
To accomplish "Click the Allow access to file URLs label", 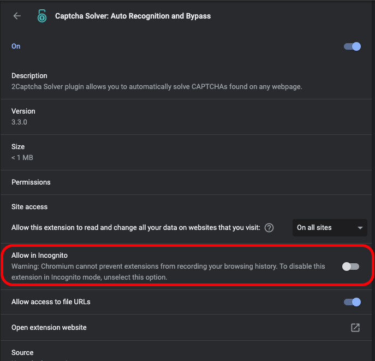I will click(x=51, y=302).
